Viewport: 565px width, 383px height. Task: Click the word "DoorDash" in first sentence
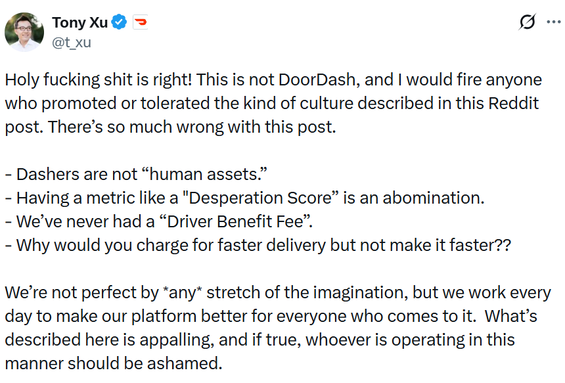336,80
